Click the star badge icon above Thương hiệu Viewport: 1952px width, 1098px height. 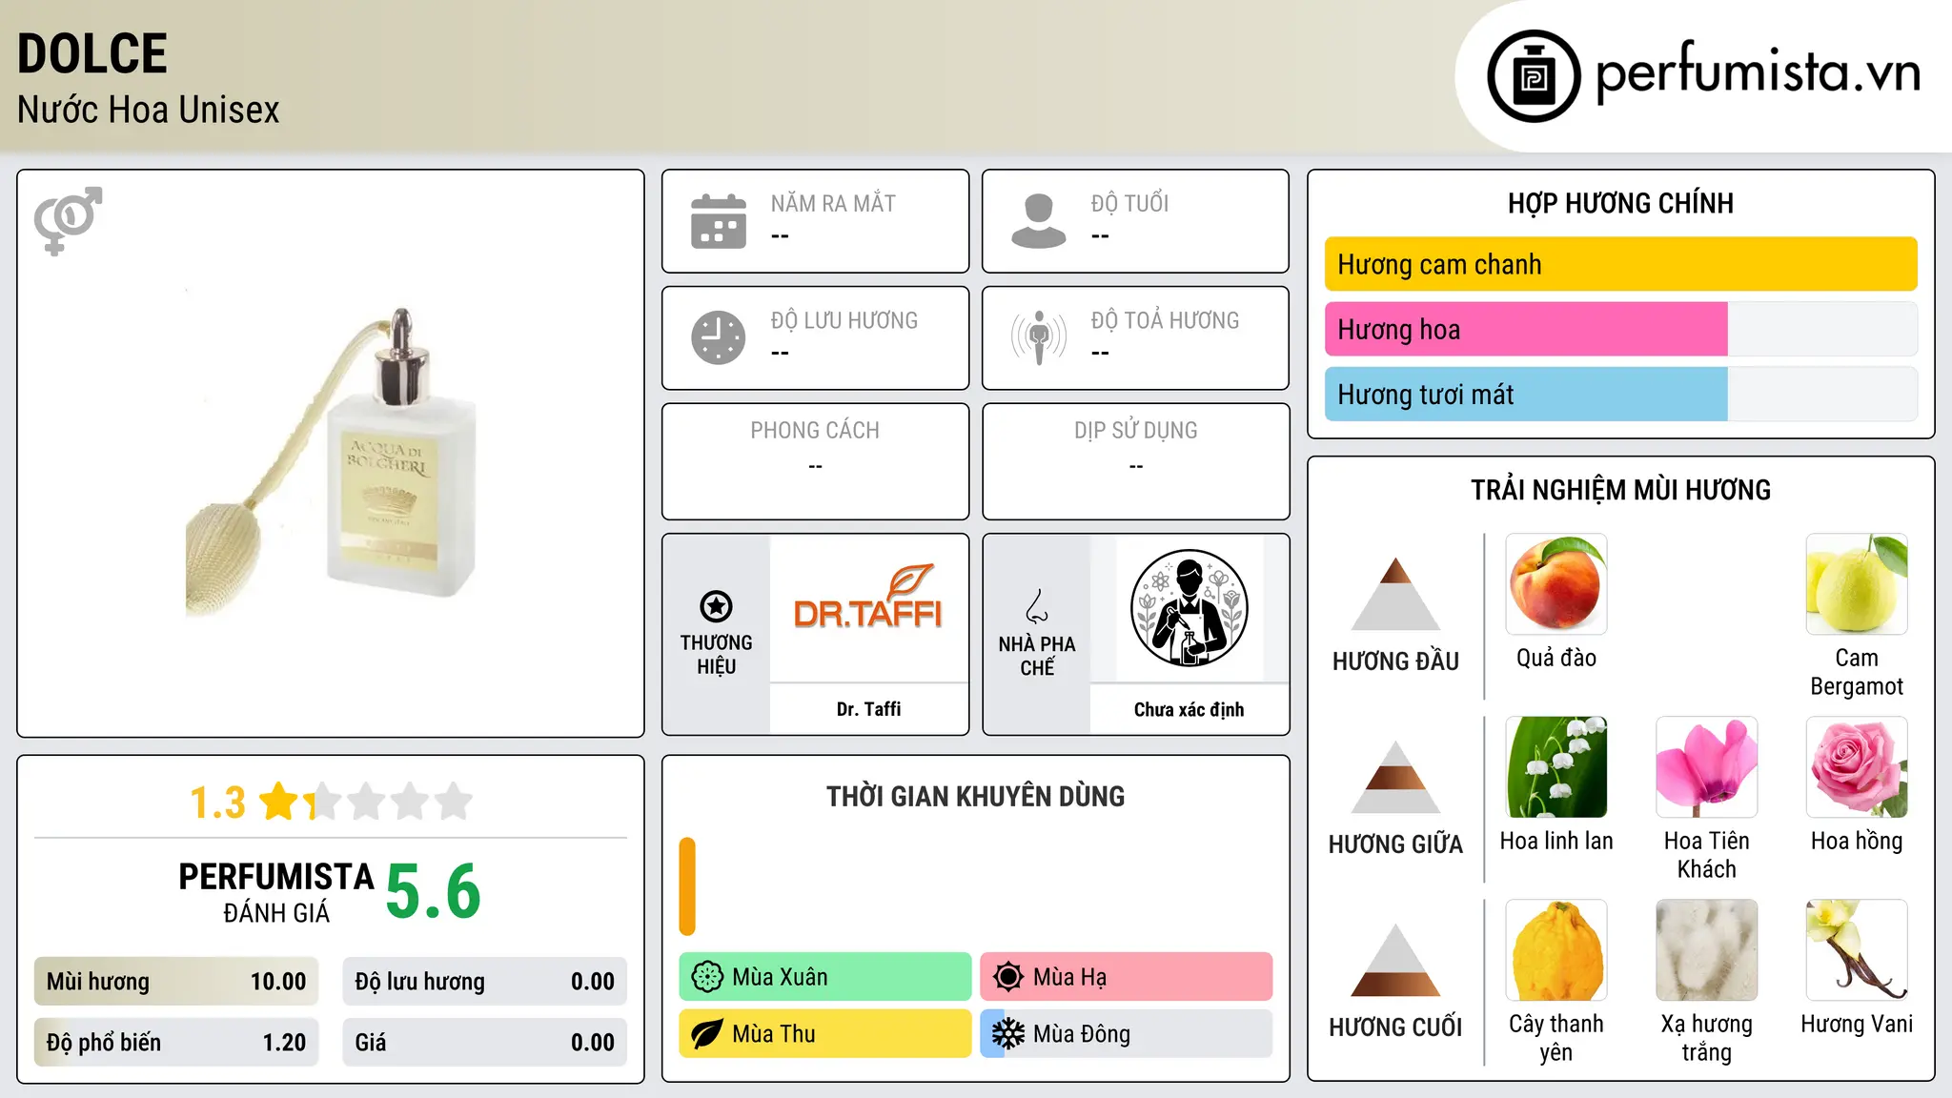click(x=716, y=606)
